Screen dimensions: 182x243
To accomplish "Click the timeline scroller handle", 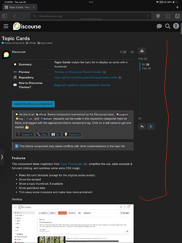I will coord(140,67).
